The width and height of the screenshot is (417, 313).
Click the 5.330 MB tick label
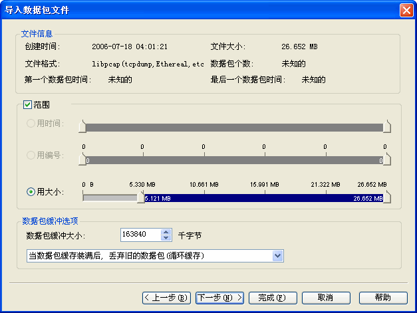tap(142, 184)
